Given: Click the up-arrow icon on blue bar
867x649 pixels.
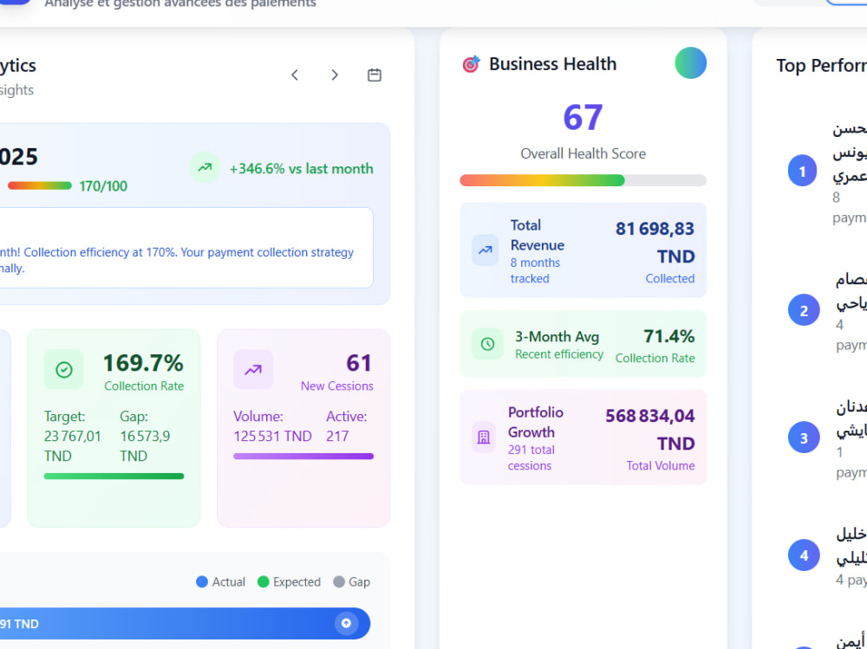Looking at the screenshot, I should (x=346, y=624).
